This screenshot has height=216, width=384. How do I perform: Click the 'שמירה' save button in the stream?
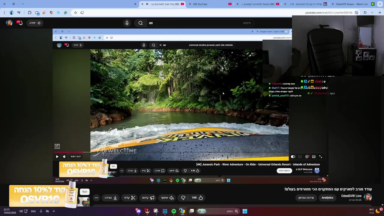(160, 171)
